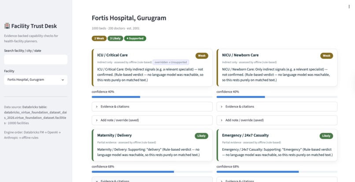Screen dimensions: 355x182
Task: Collapse Evidence & citations under Maternity / Delivery
Action: [152, 180]
